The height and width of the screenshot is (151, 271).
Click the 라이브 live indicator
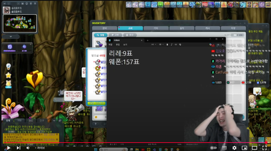click(x=40, y=148)
